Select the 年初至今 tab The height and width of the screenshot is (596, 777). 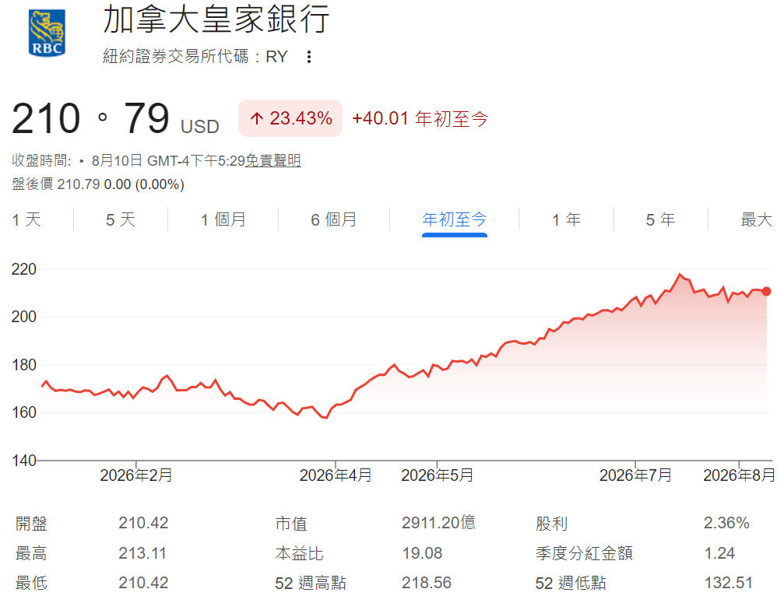pyautogui.click(x=455, y=219)
